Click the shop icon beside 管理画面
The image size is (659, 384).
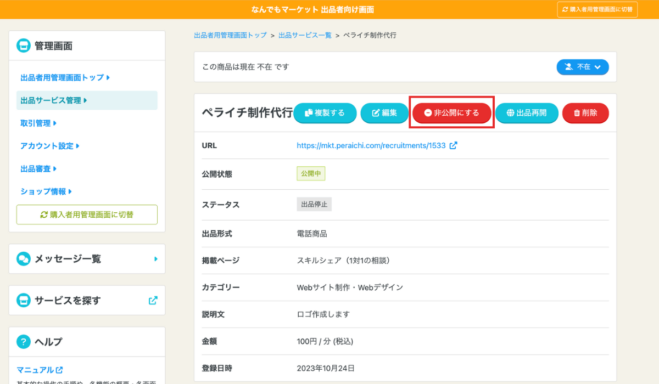point(23,46)
